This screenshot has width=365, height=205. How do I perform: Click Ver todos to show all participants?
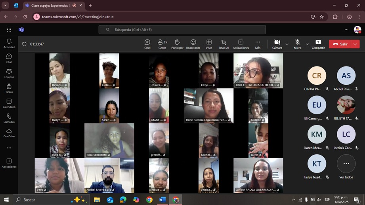pyautogui.click(x=346, y=167)
